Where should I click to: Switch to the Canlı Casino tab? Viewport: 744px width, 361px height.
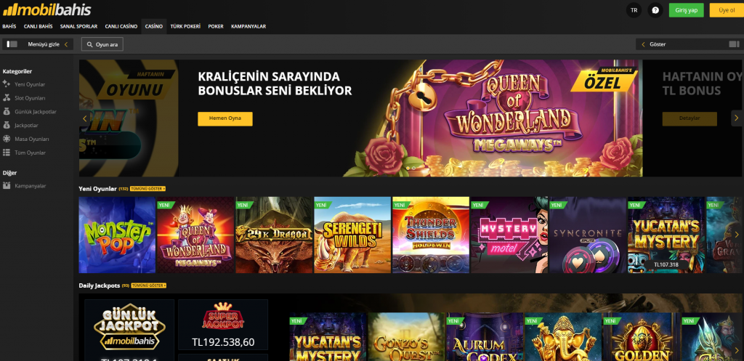(121, 27)
